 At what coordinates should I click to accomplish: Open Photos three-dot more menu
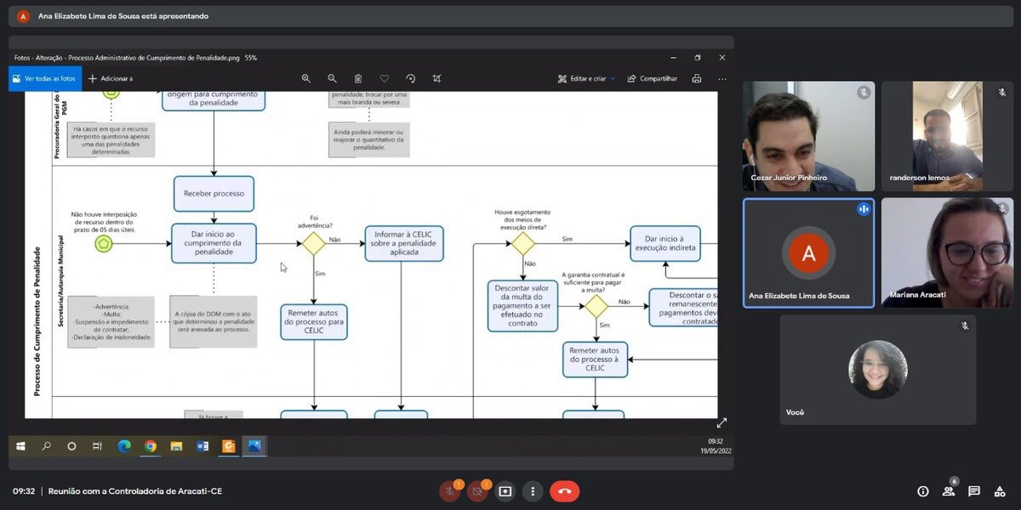tap(722, 78)
